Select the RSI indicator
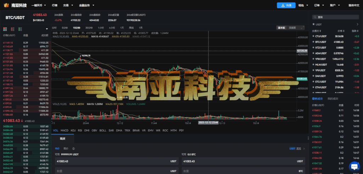 [x=80, y=130]
